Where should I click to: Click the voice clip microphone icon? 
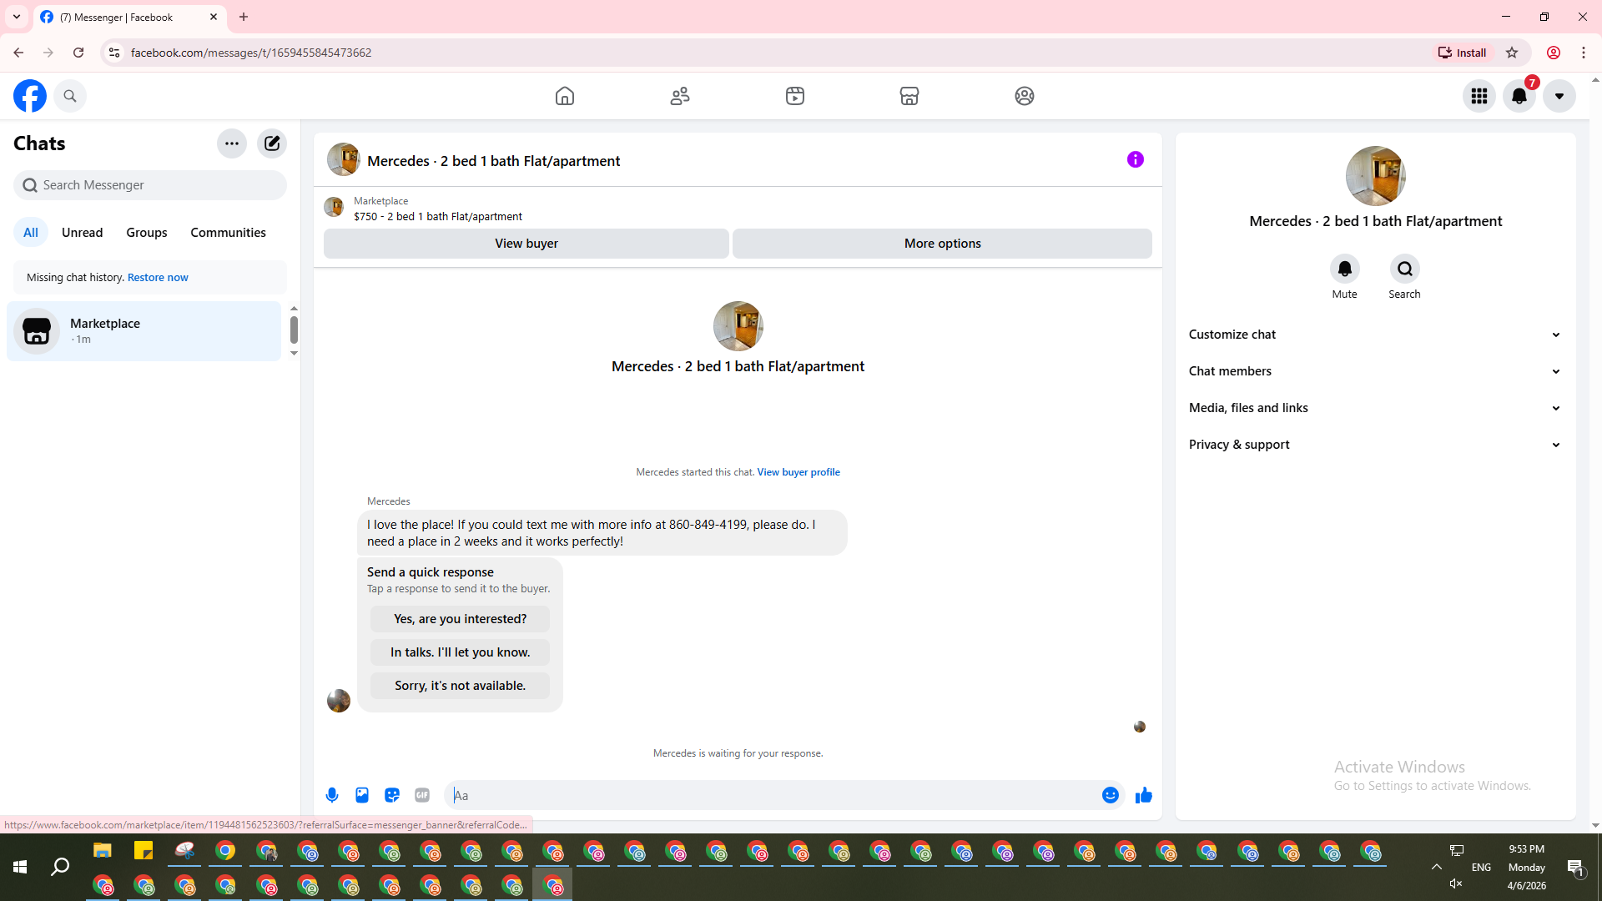[x=332, y=796]
